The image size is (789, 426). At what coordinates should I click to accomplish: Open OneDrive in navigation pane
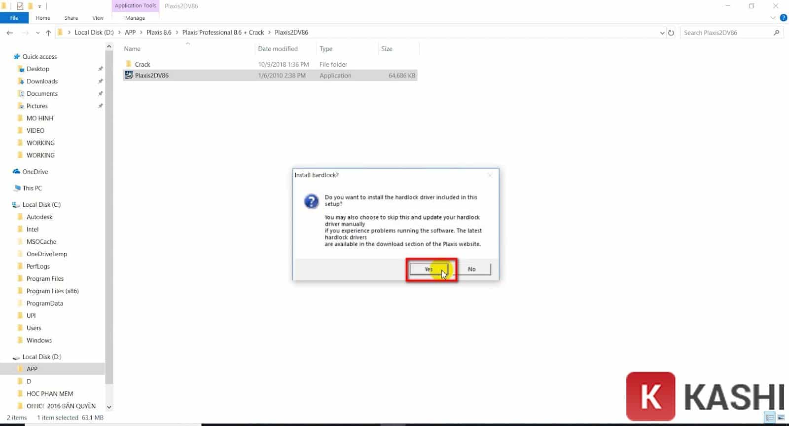[x=35, y=172]
